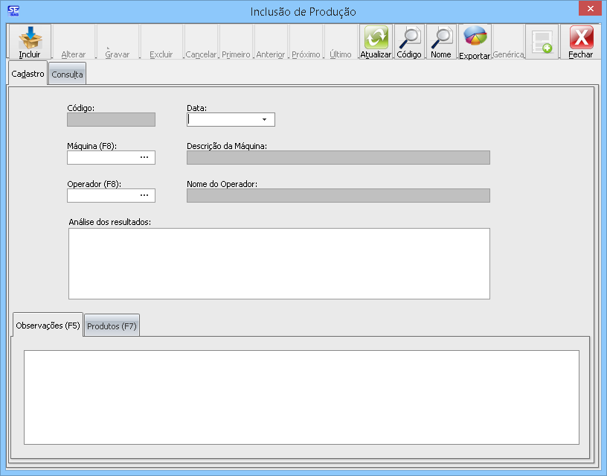Viewport: 607px width, 476px height.
Task: Click the Data input field
Action: click(222, 120)
